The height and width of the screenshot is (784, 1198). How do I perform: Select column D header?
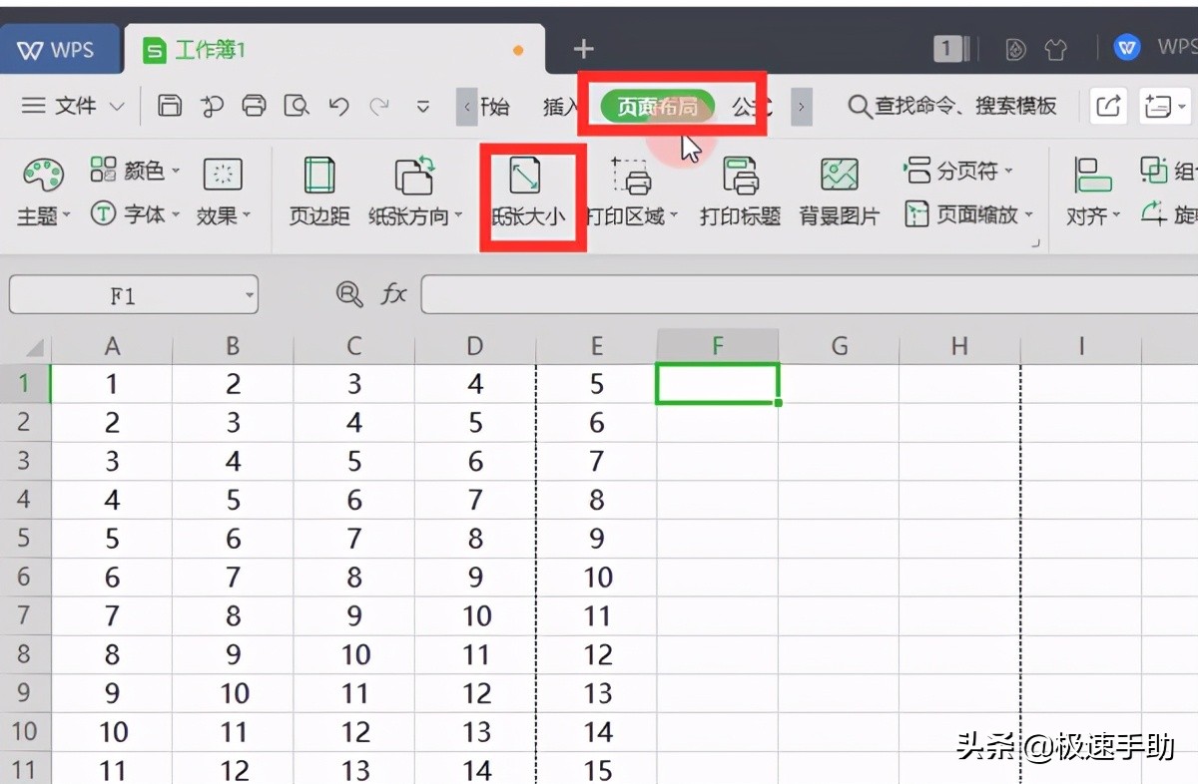tap(475, 346)
